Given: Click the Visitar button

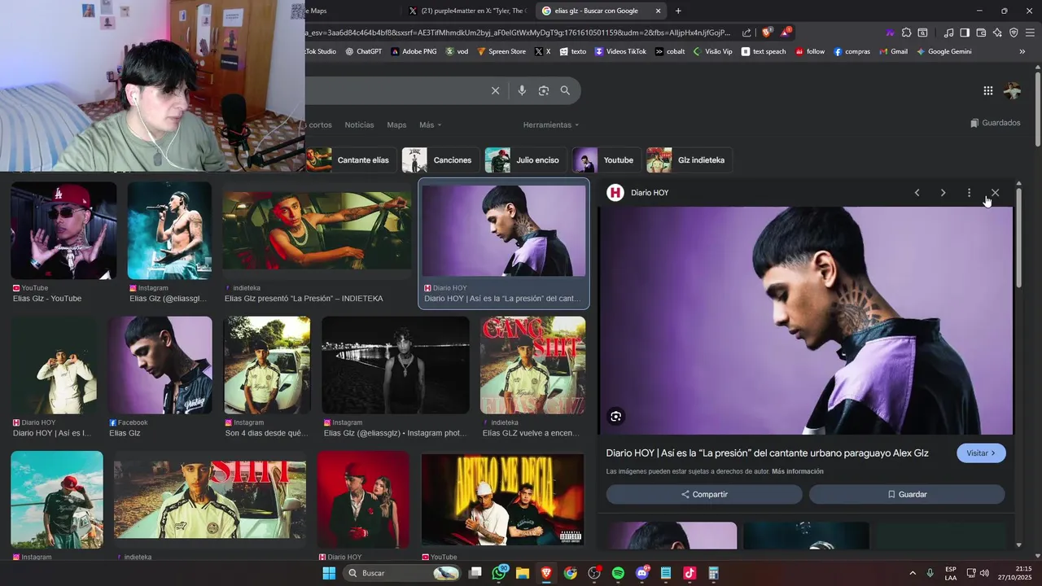Looking at the screenshot, I should coord(981,453).
